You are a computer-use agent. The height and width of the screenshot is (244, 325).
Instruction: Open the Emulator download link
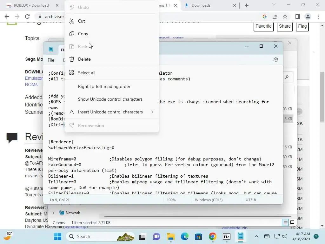pyautogui.click(x=34, y=78)
